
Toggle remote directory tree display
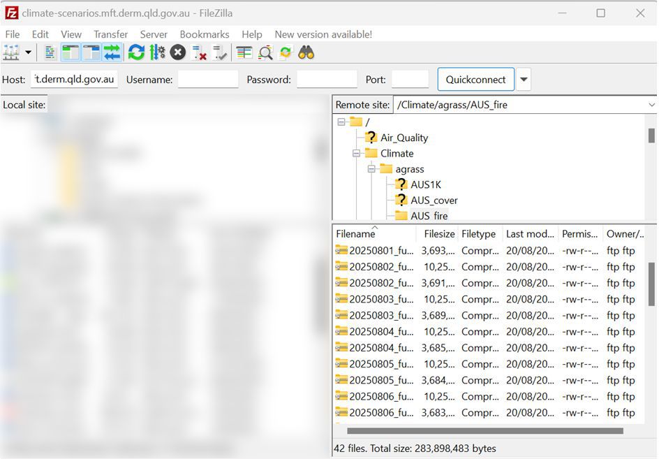tap(91, 52)
